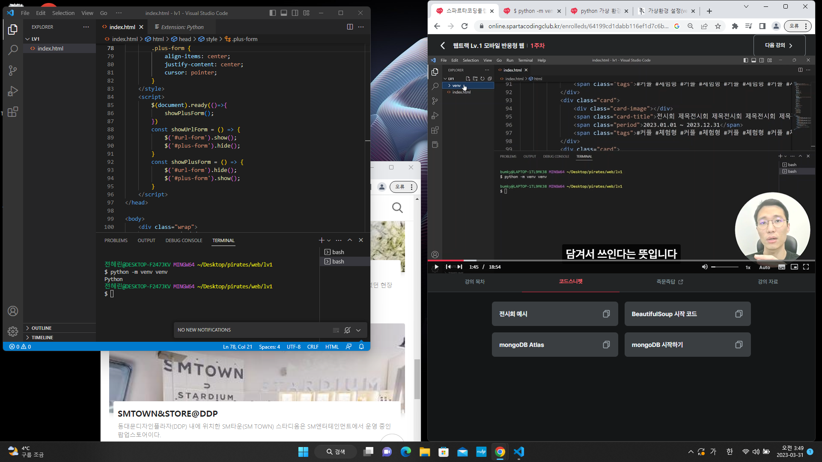Image resolution: width=822 pixels, height=462 pixels.
Task: Open the Windows Start menu
Action: pyautogui.click(x=303, y=452)
